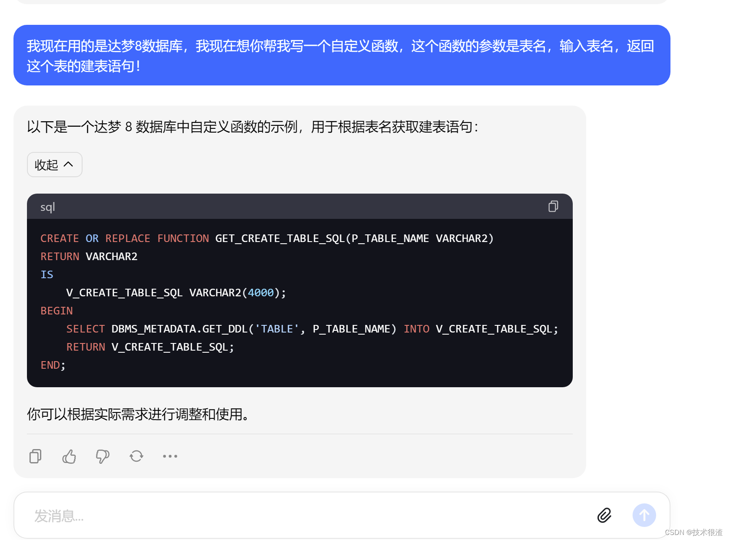Attach a file with the paperclip icon
729x540 pixels.
click(x=604, y=515)
